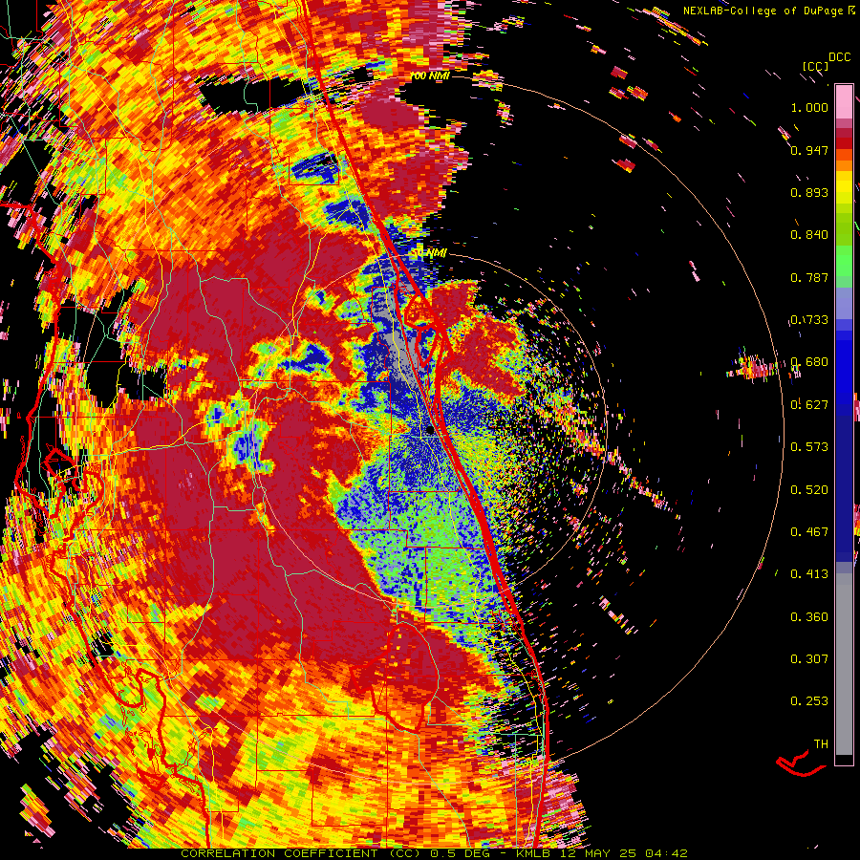The image size is (860, 860).
Task: Pick the pink top segment of color scale
Action: 844,102
